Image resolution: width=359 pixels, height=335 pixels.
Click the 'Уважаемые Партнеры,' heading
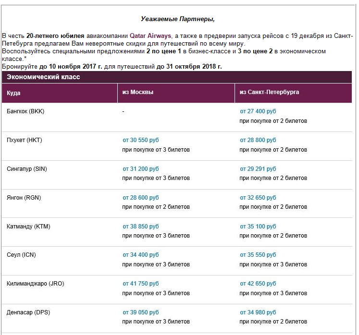click(x=178, y=19)
